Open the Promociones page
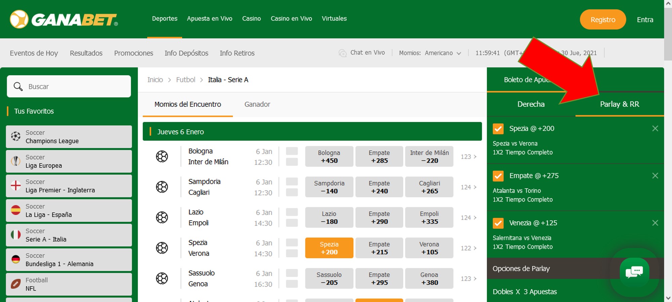This screenshot has width=672, height=302. tap(133, 53)
